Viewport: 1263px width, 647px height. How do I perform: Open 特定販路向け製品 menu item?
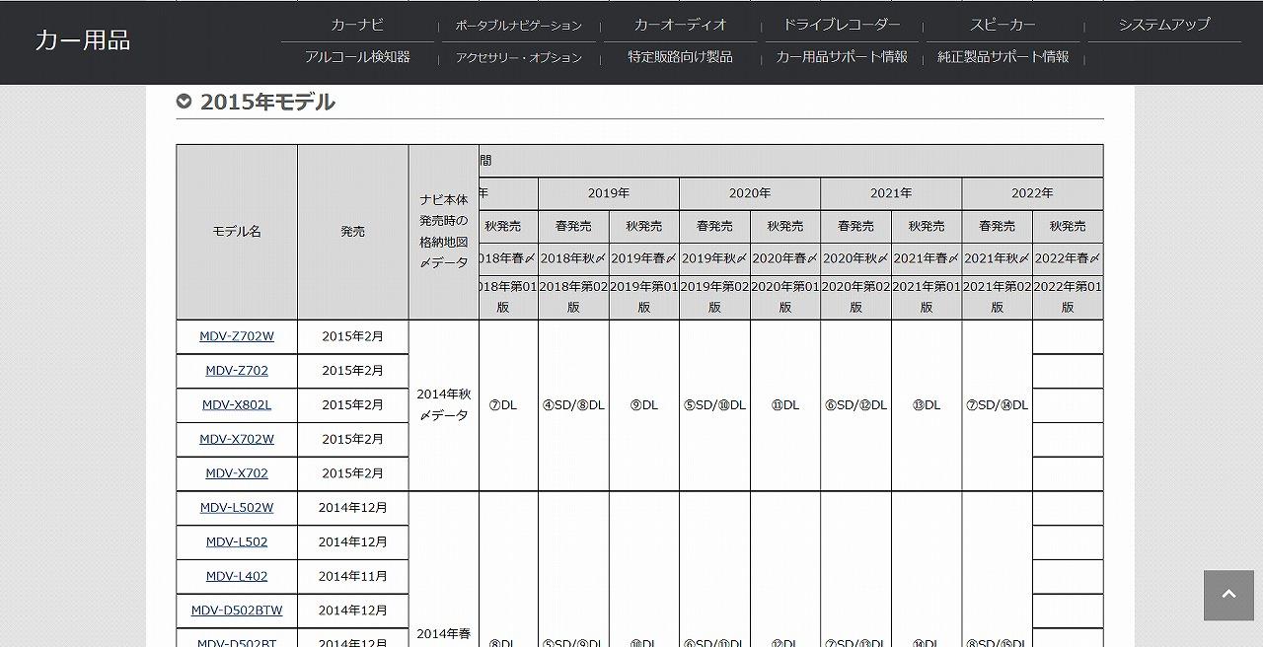pos(680,57)
